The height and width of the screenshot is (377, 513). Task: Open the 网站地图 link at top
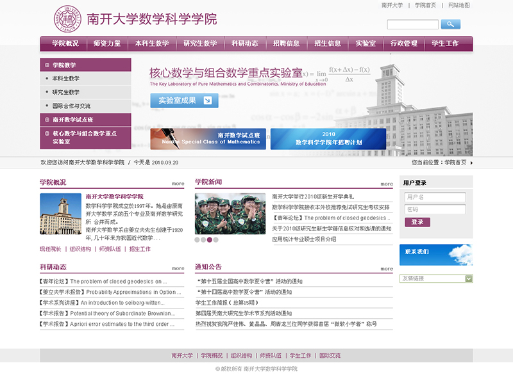pos(458,5)
